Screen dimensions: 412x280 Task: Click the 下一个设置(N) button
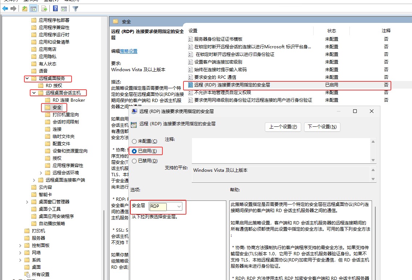[322, 127]
